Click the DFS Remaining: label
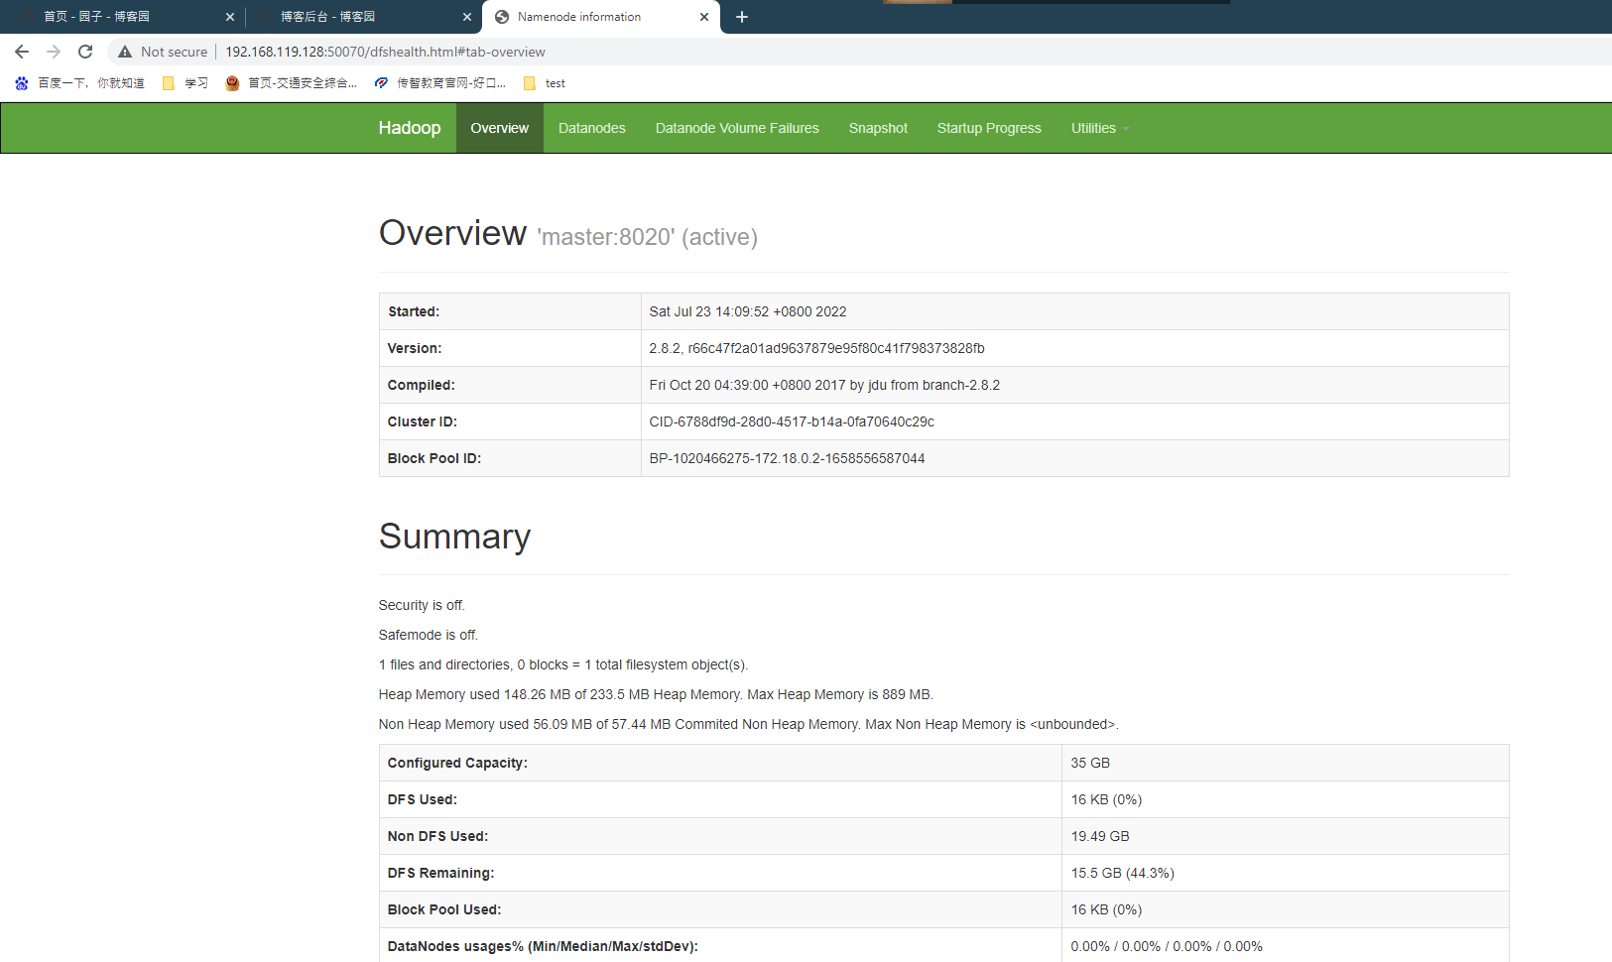1612x962 pixels. click(x=440, y=873)
